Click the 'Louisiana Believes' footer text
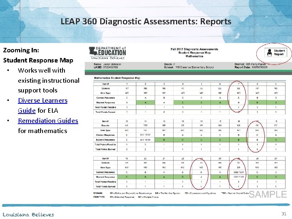Screen dimensions: 292x219 [28, 215]
